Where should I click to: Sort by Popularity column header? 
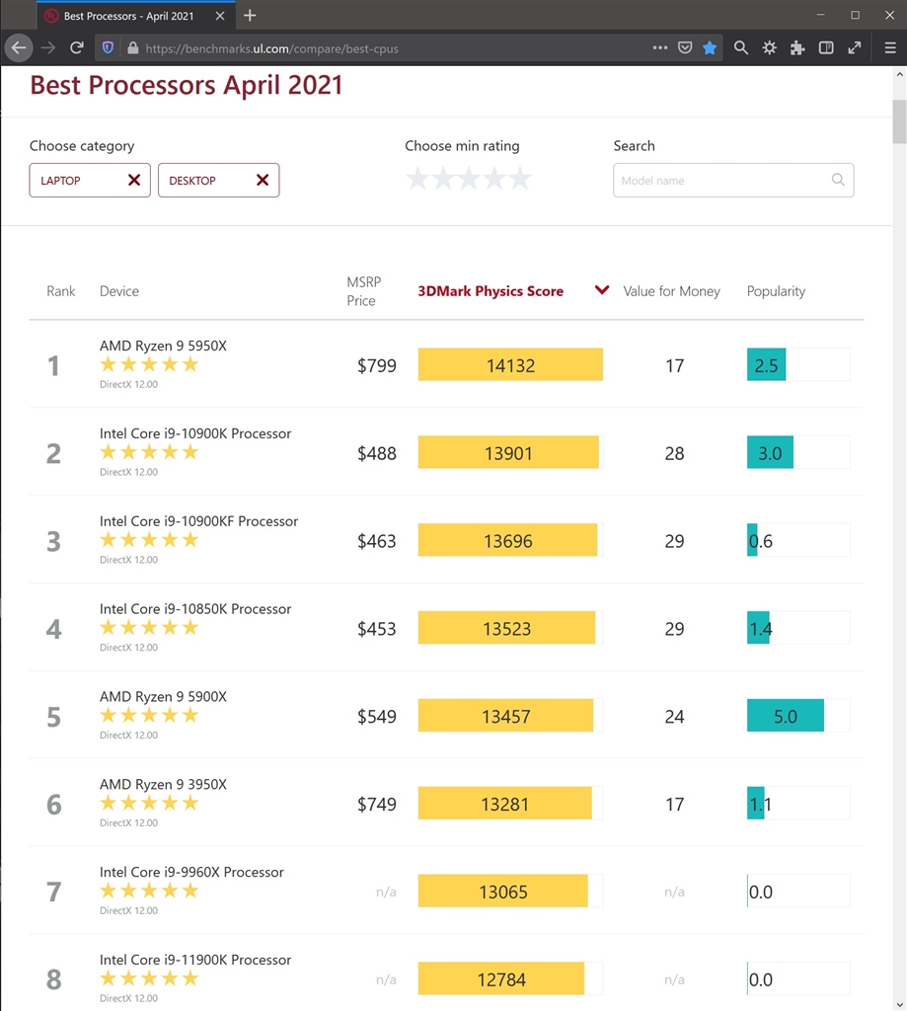[x=776, y=291]
